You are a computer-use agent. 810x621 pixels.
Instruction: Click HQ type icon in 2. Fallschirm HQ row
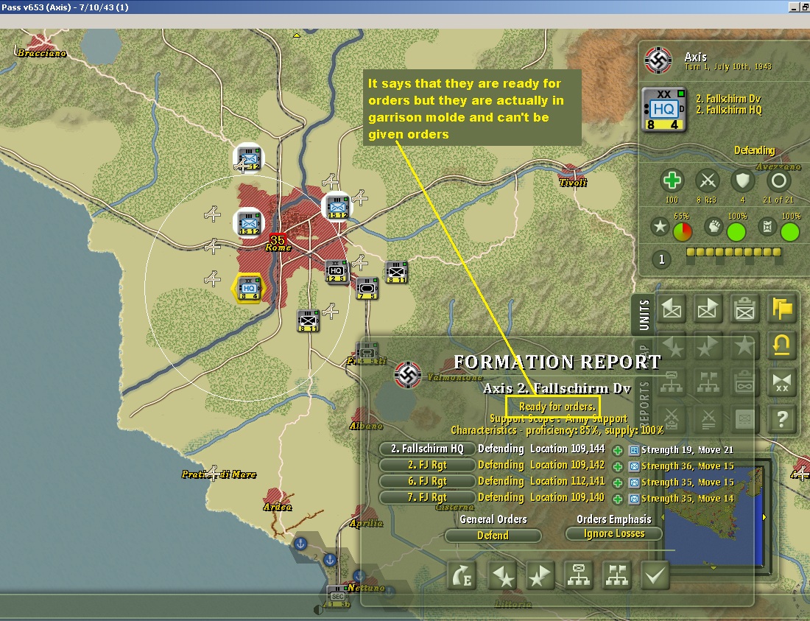point(634,450)
